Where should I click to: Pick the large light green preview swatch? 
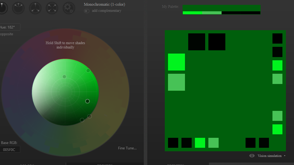[176, 82]
